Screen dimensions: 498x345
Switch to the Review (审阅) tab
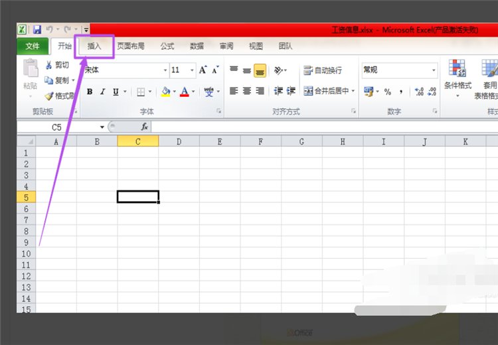tap(226, 46)
